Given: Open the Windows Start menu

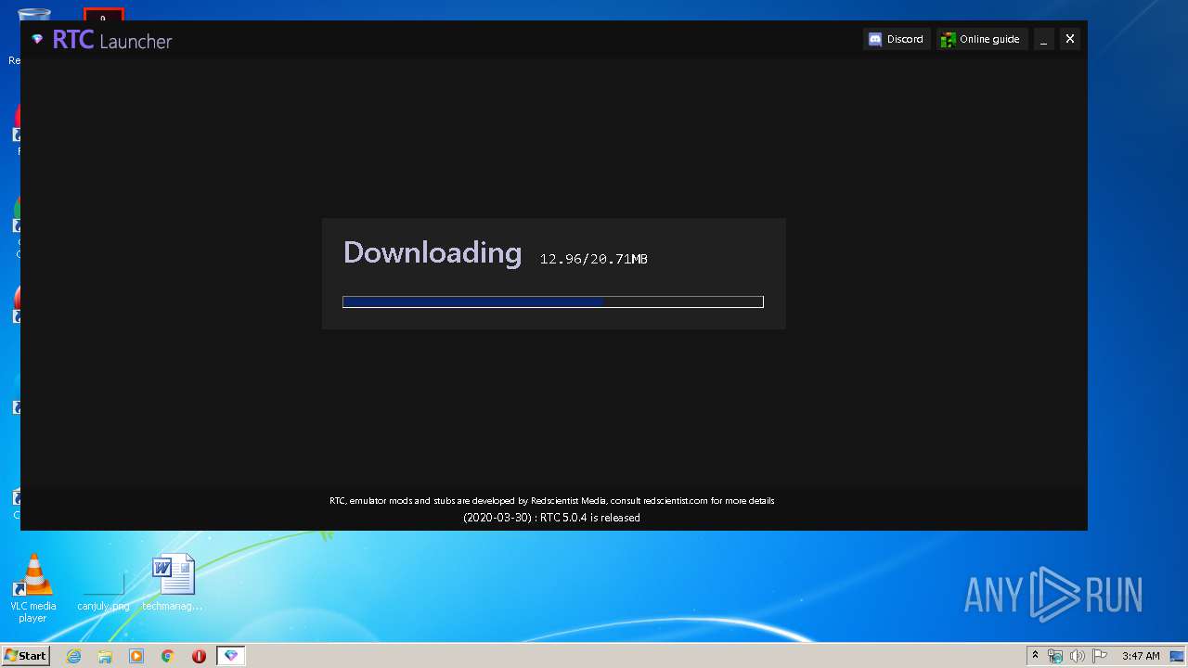Looking at the screenshot, I should (25, 656).
